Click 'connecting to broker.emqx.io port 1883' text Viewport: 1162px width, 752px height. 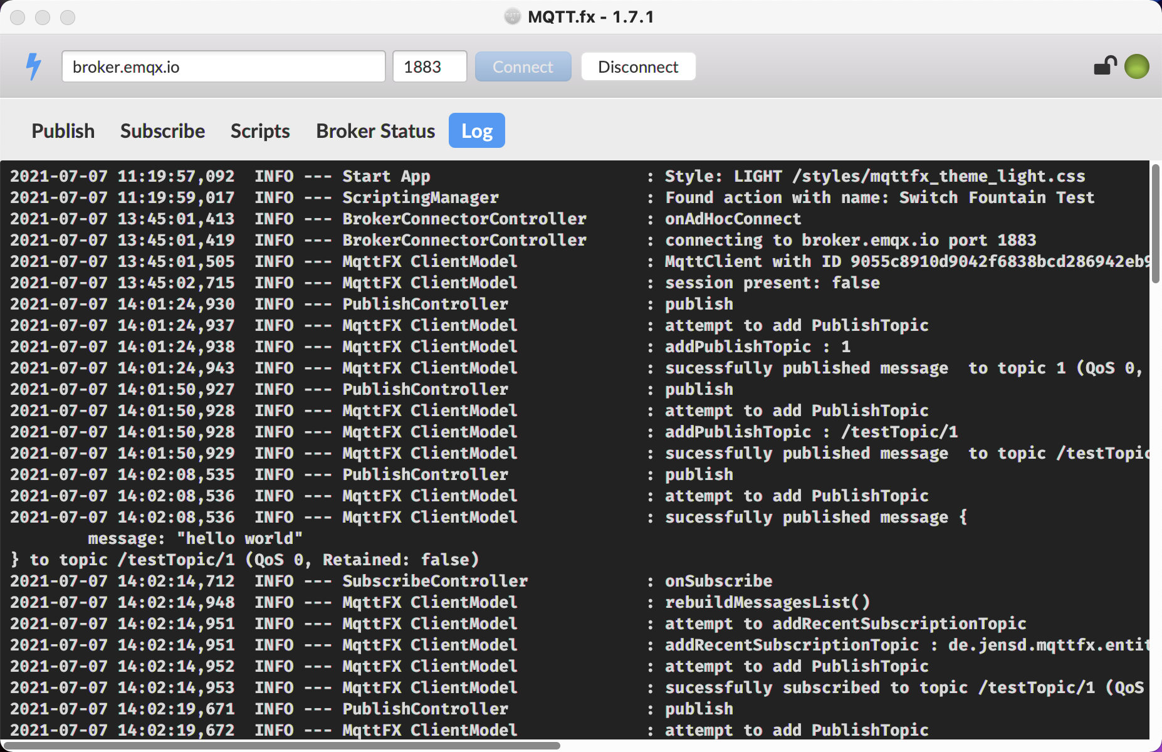point(851,240)
